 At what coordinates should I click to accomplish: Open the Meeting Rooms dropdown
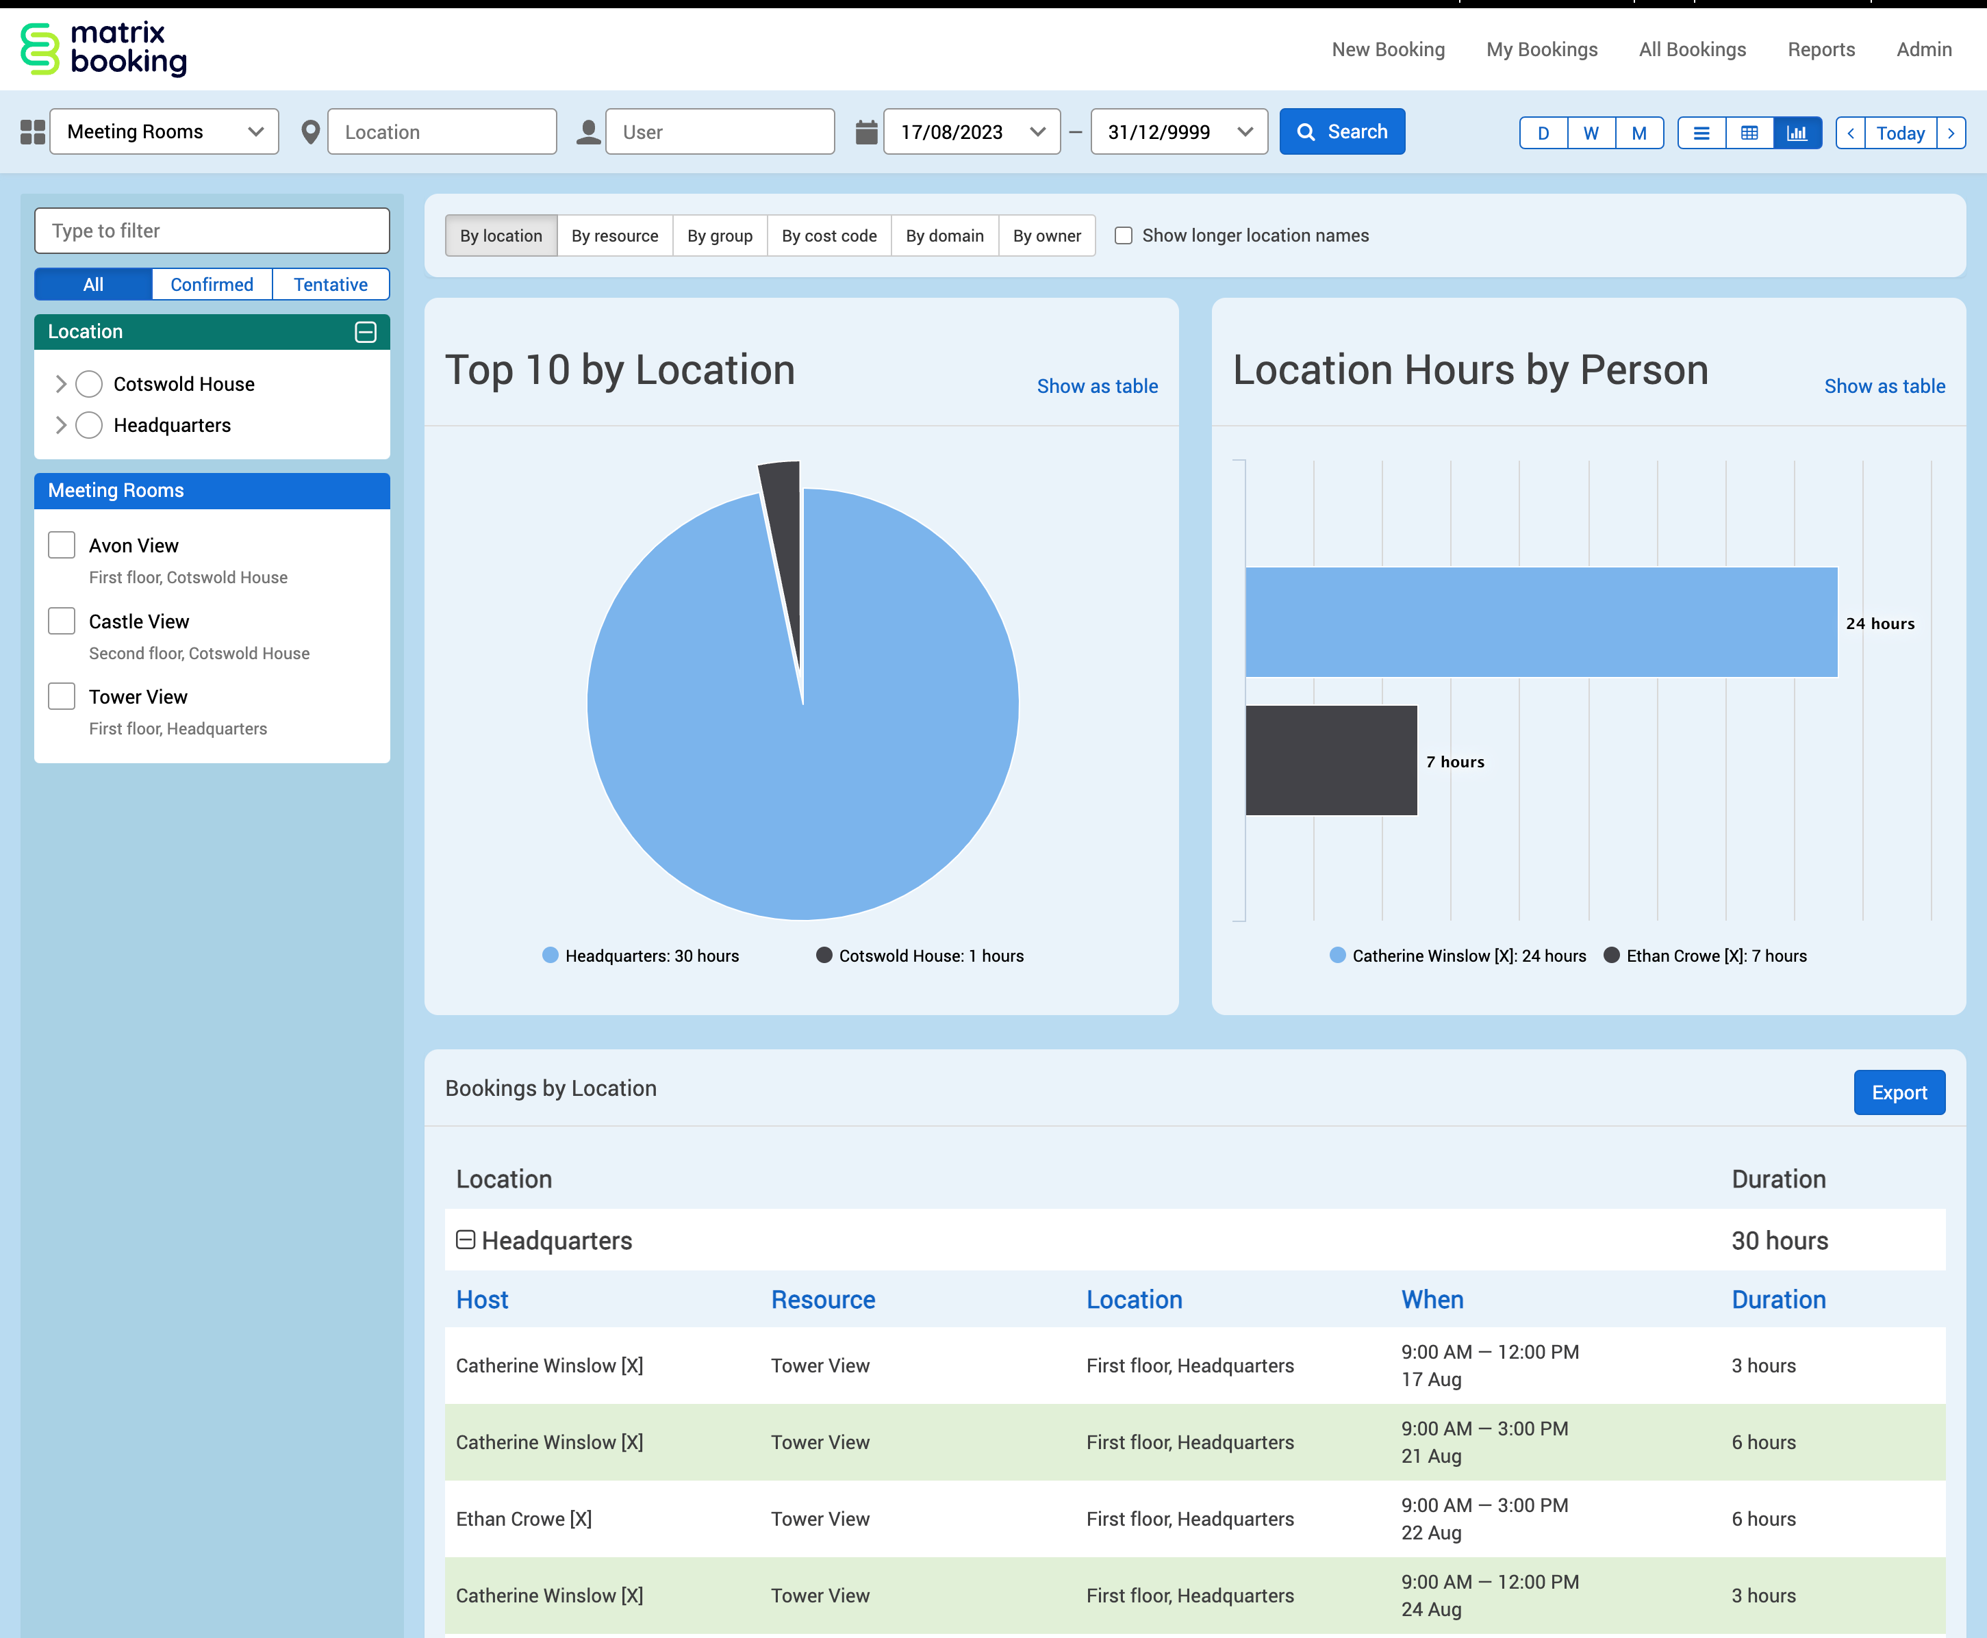164,132
